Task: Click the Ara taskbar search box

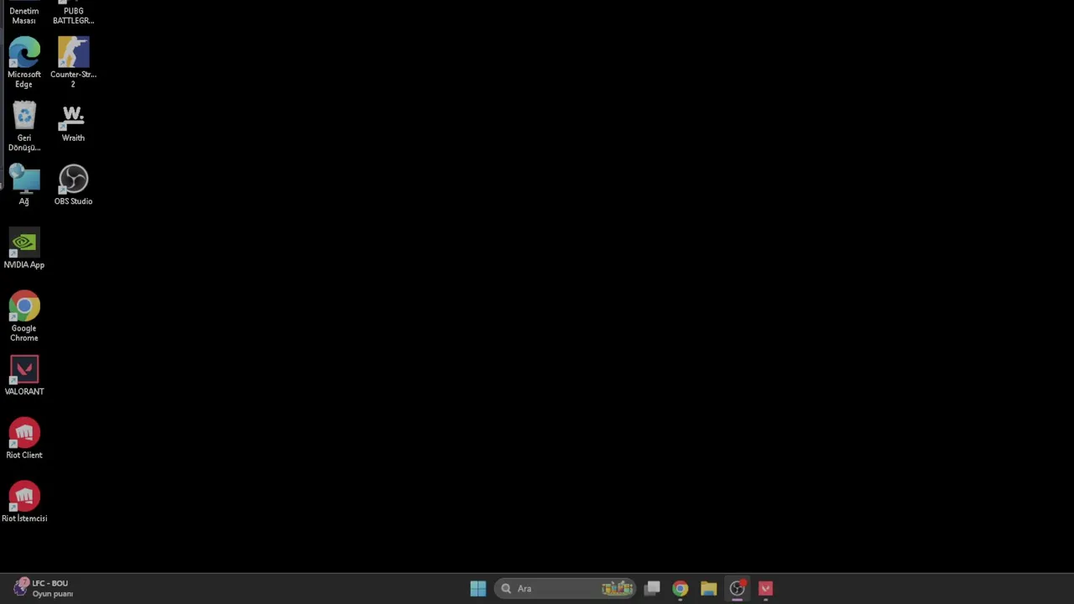Action: pos(566,589)
